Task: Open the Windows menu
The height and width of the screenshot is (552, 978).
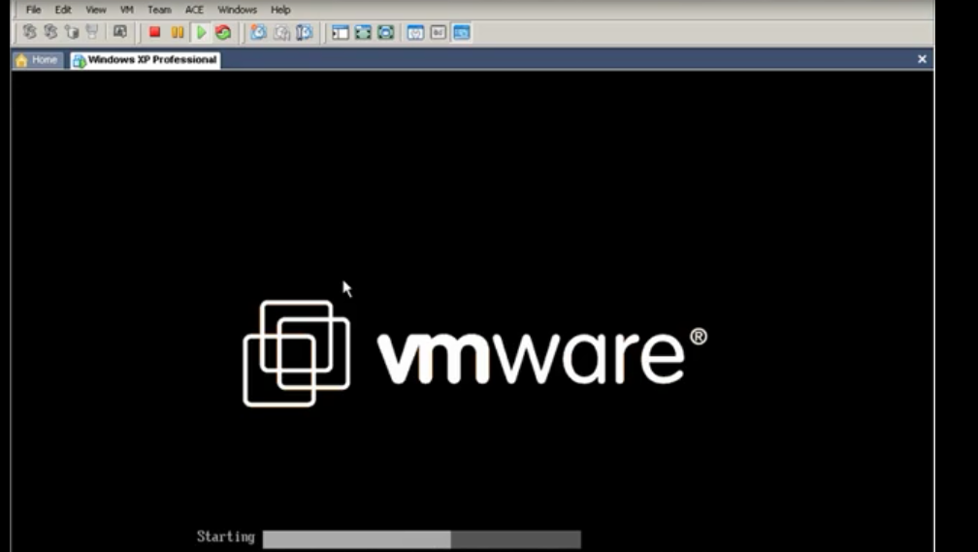Action: pos(237,10)
